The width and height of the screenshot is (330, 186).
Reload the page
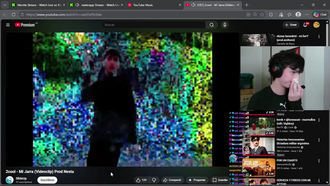point(13,14)
